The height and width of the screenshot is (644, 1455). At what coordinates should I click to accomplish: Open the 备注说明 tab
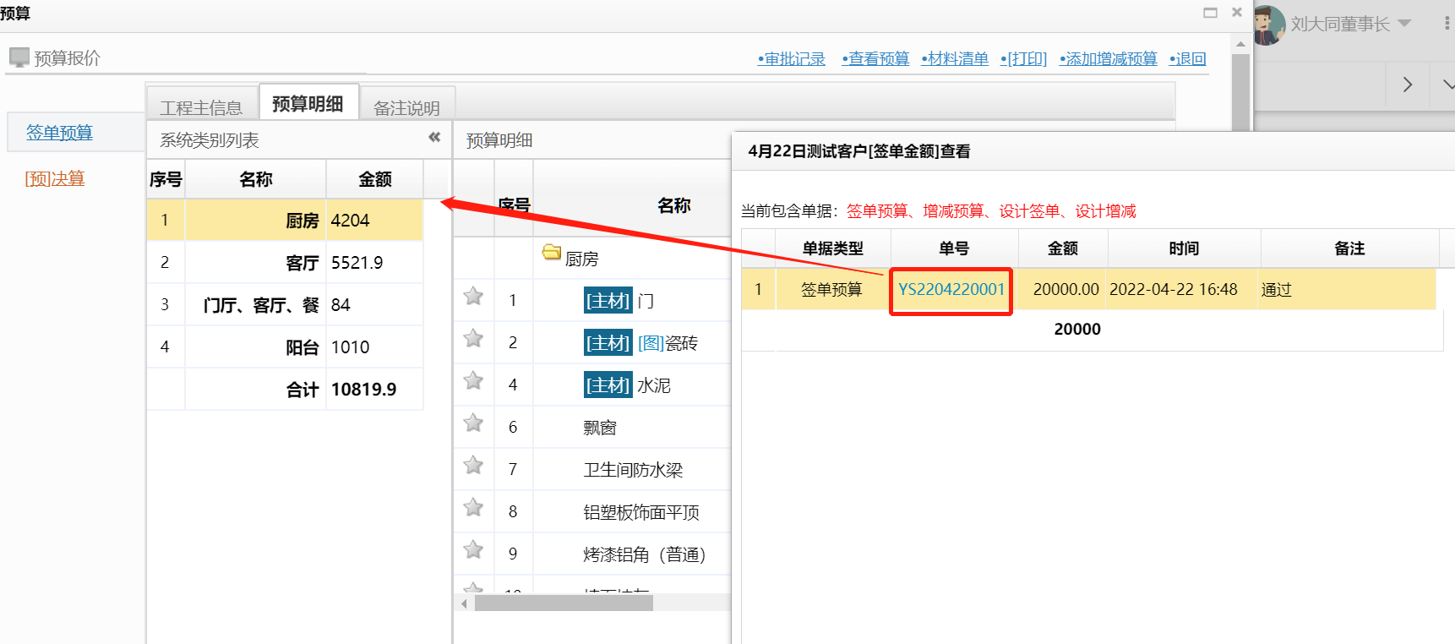coord(406,107)
